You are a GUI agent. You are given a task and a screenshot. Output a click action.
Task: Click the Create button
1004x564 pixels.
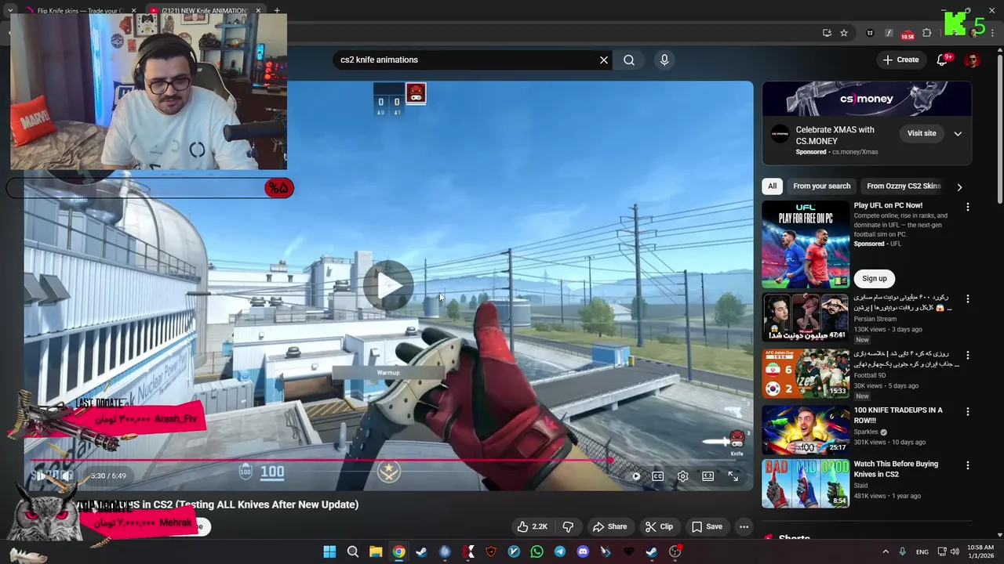900,60
